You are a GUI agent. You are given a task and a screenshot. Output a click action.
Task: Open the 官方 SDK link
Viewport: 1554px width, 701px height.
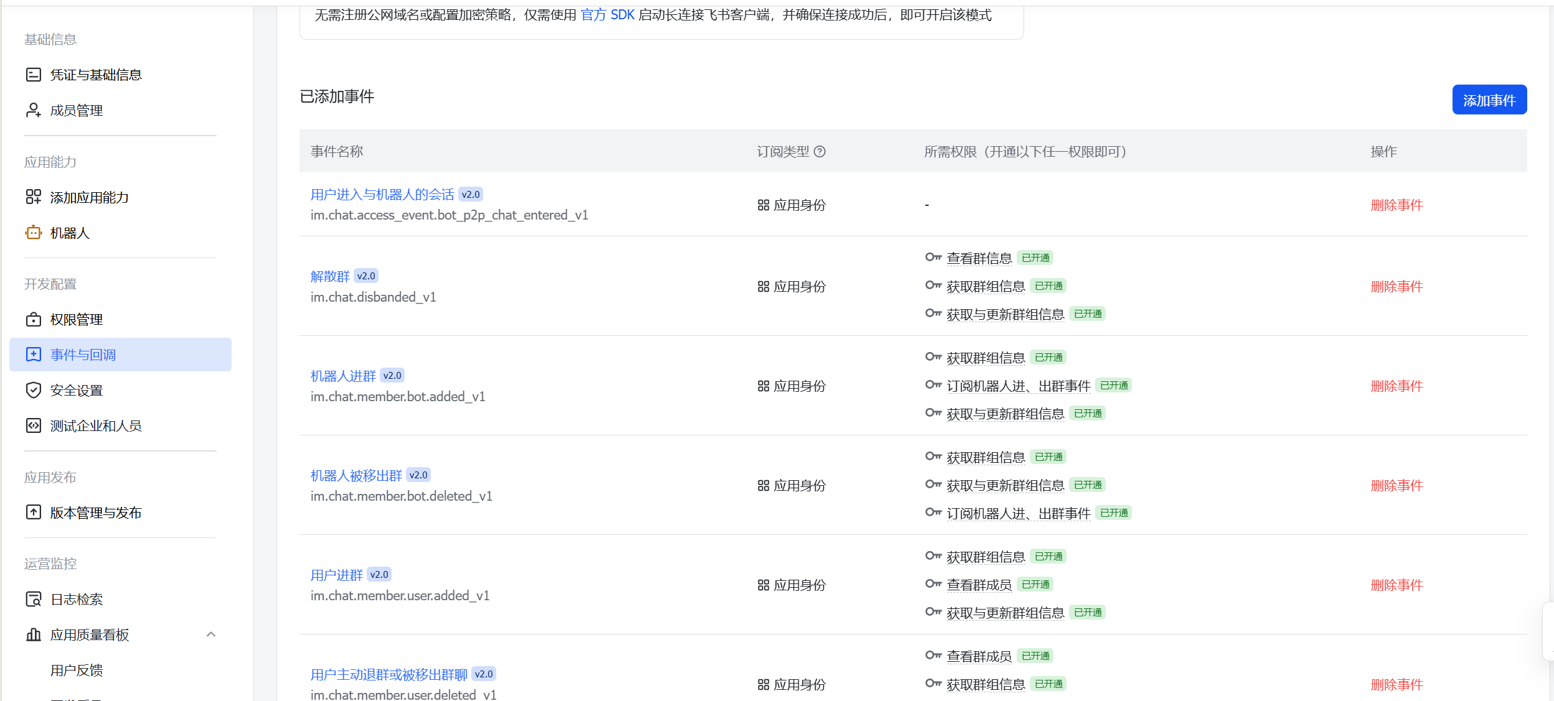click(607, 15)
